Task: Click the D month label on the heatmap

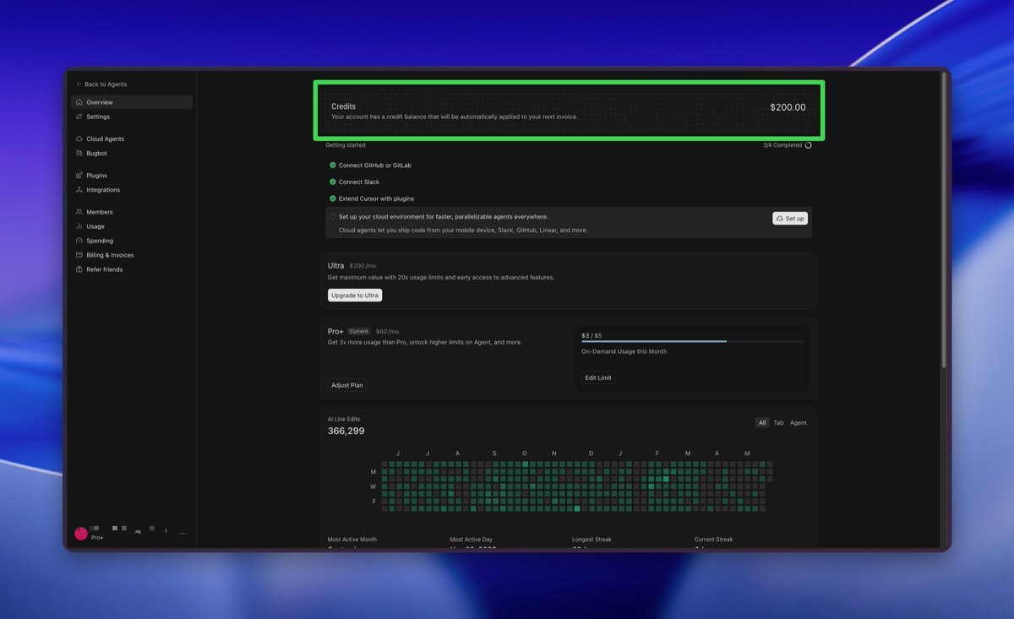Action: click(x=591, y=453)
